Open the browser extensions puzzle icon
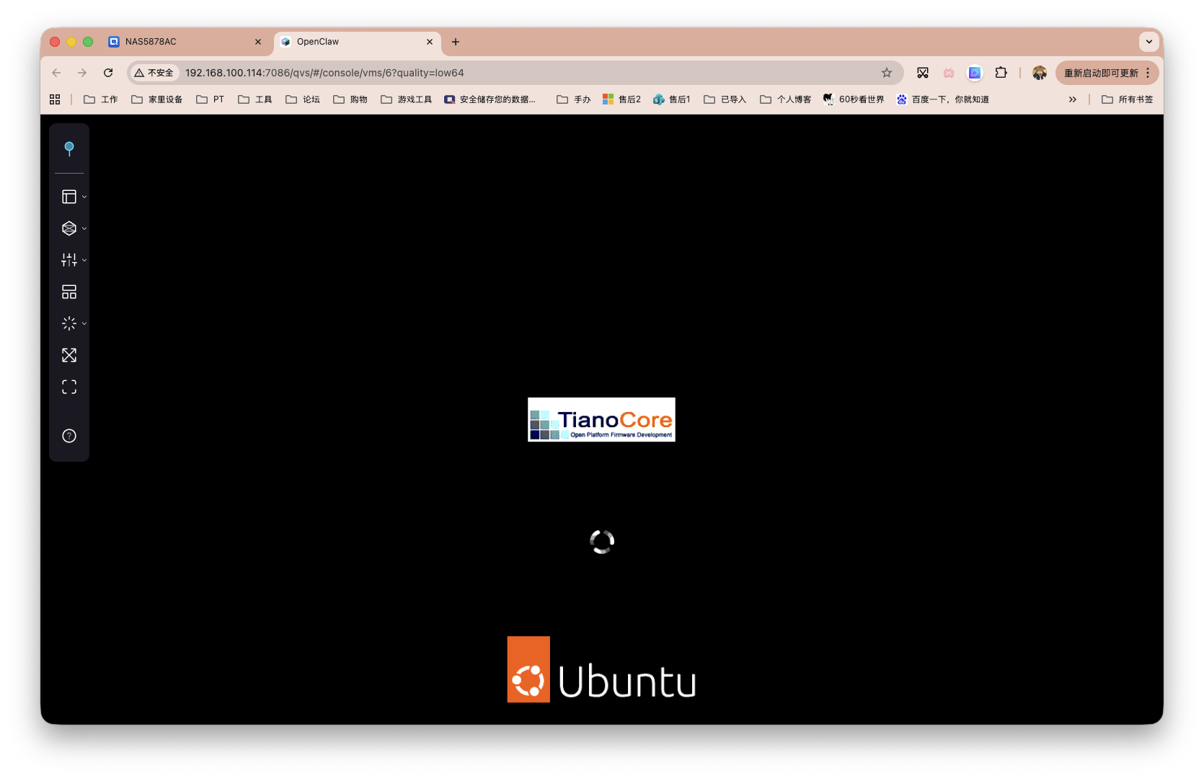Image resolution: width=1204 pixels, height=778 pixels. pyautogui.click(x=1001, y=73)
